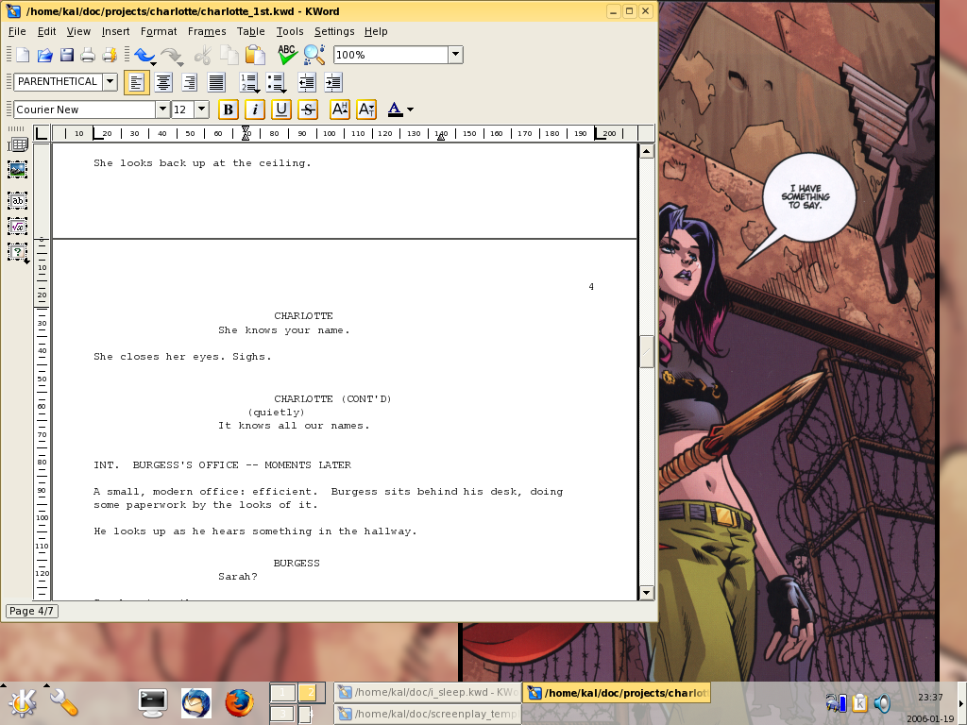
Task: Save the document with the floppy icon
Action: pos(66,55)
